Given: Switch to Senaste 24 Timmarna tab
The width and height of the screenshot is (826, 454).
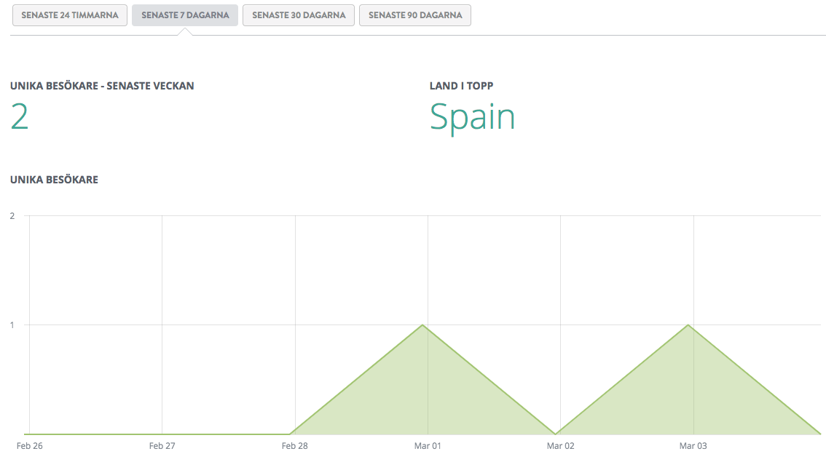Looking at the screenshot, I should tap(69, 15).
